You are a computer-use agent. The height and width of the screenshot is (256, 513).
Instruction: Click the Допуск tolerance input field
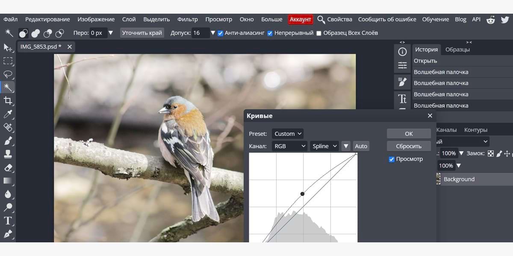[200, 33]
